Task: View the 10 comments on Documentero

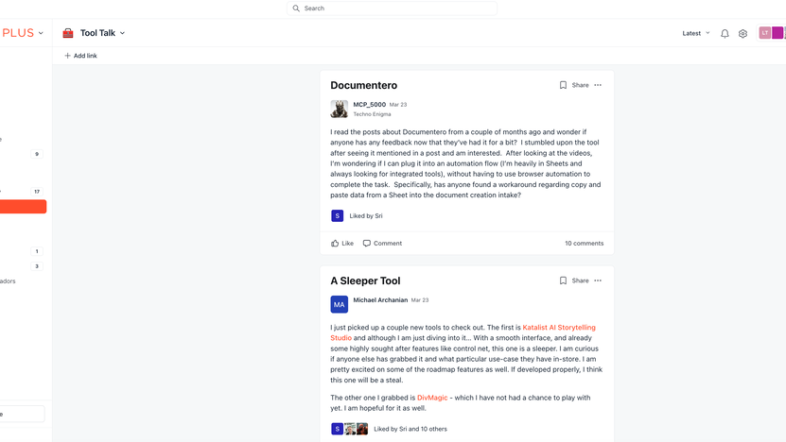Action: point(584,243)
